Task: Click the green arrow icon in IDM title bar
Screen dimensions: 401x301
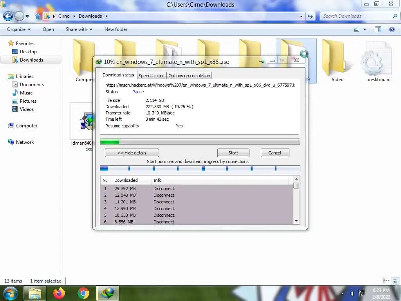Action: (x=261, y=62)
